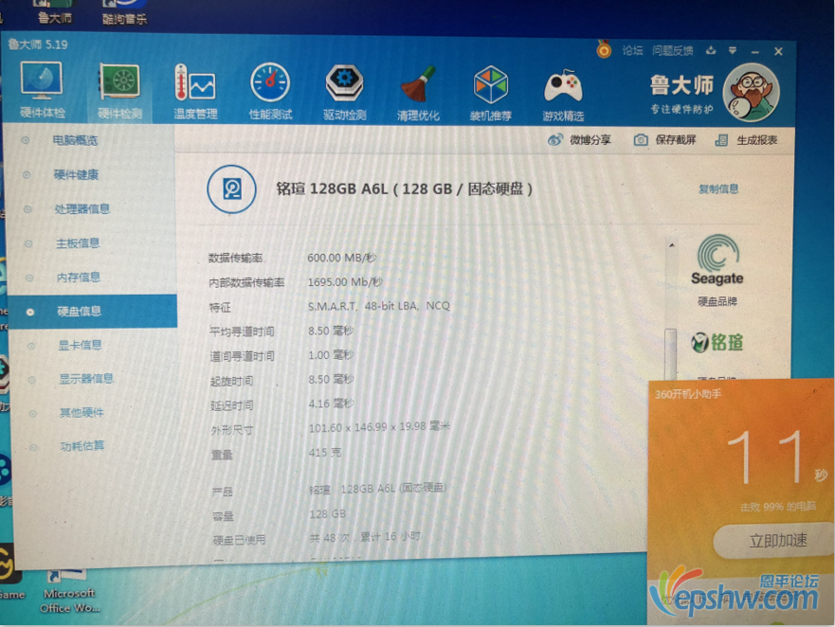The width and height of the screenshot is (835, 627).
Task: Open the 酷狗音乐 desktop shortcut
Action: 124,12
